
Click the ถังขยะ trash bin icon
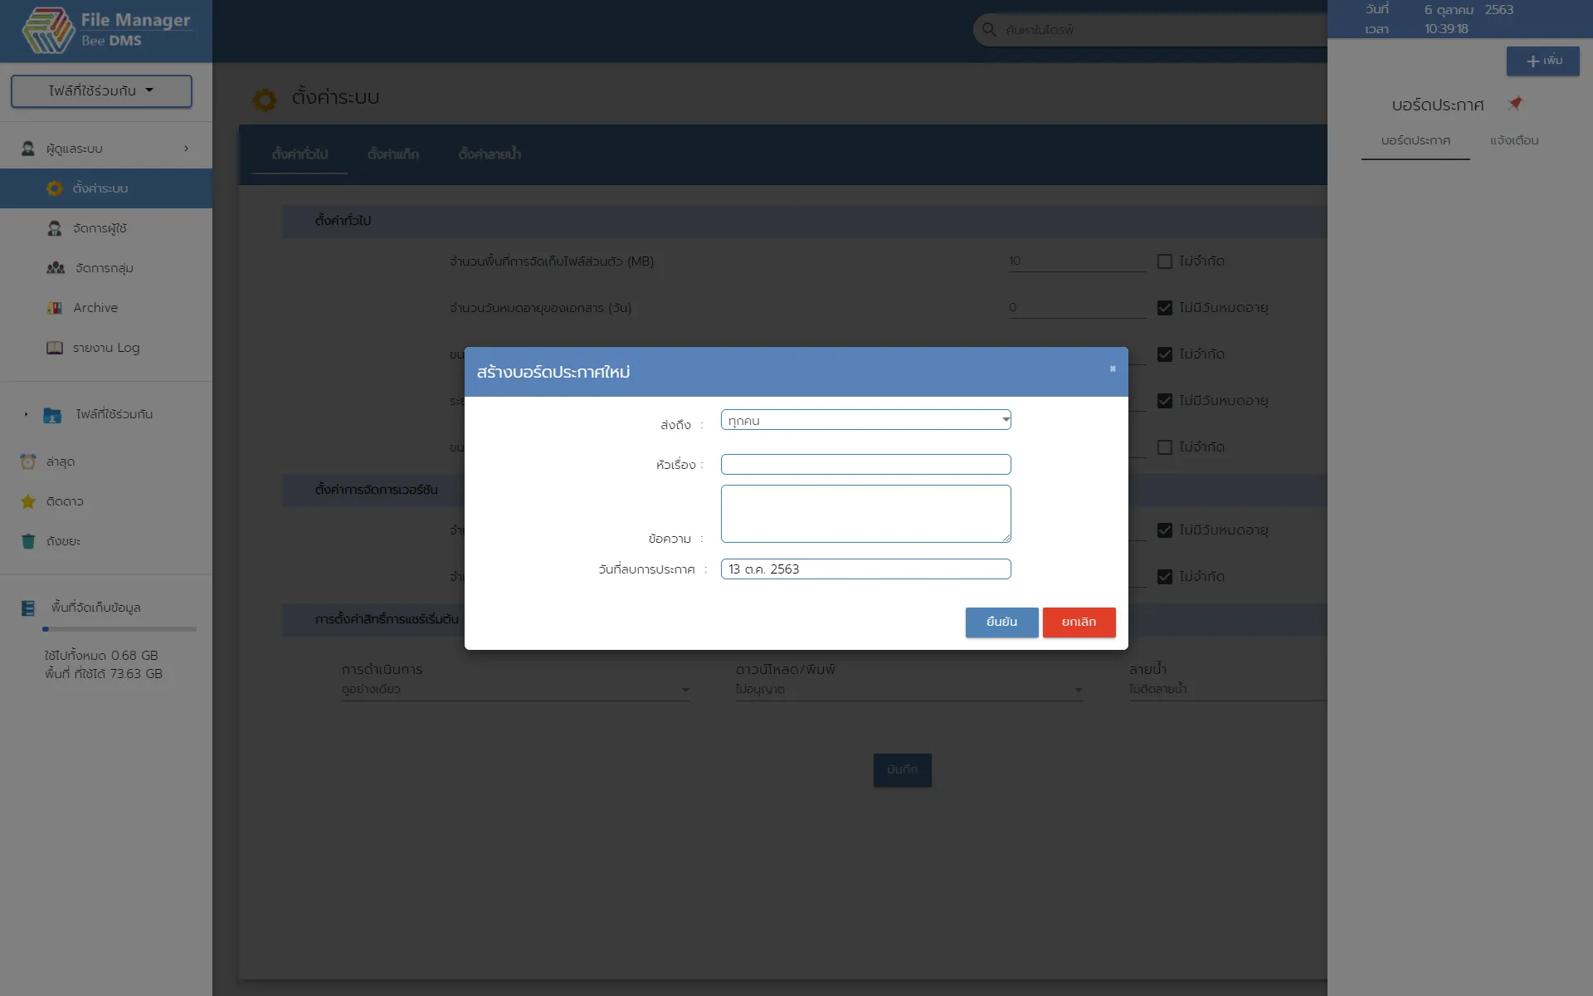28,541
